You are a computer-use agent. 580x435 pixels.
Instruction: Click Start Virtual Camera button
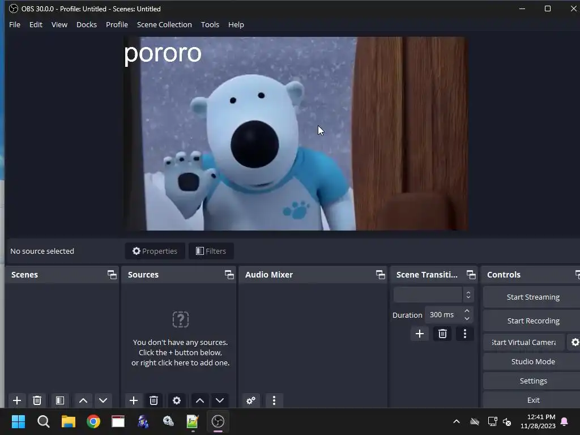[x=524, y=342]
